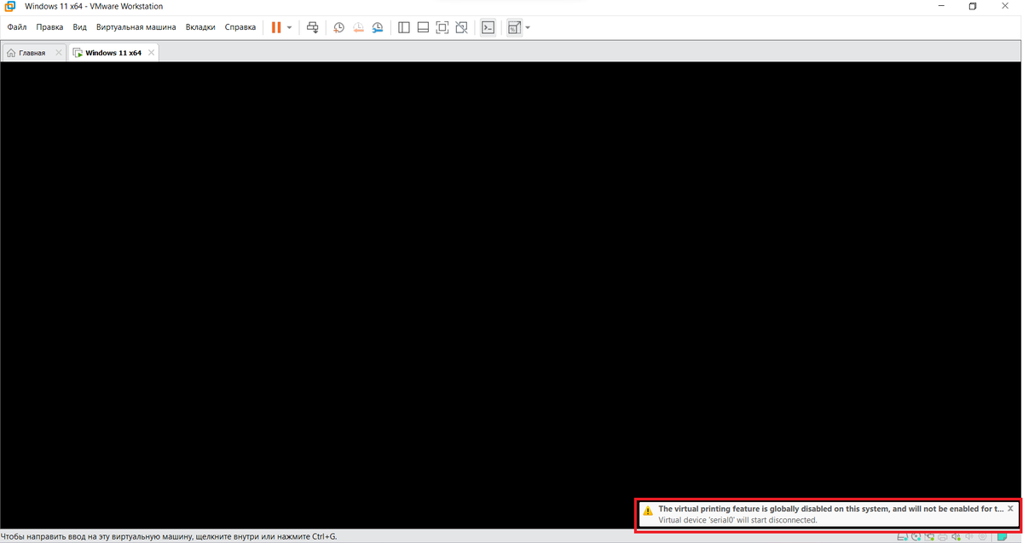
Task: Close the Windows 11 x64 tab
Action: point(152,53)
